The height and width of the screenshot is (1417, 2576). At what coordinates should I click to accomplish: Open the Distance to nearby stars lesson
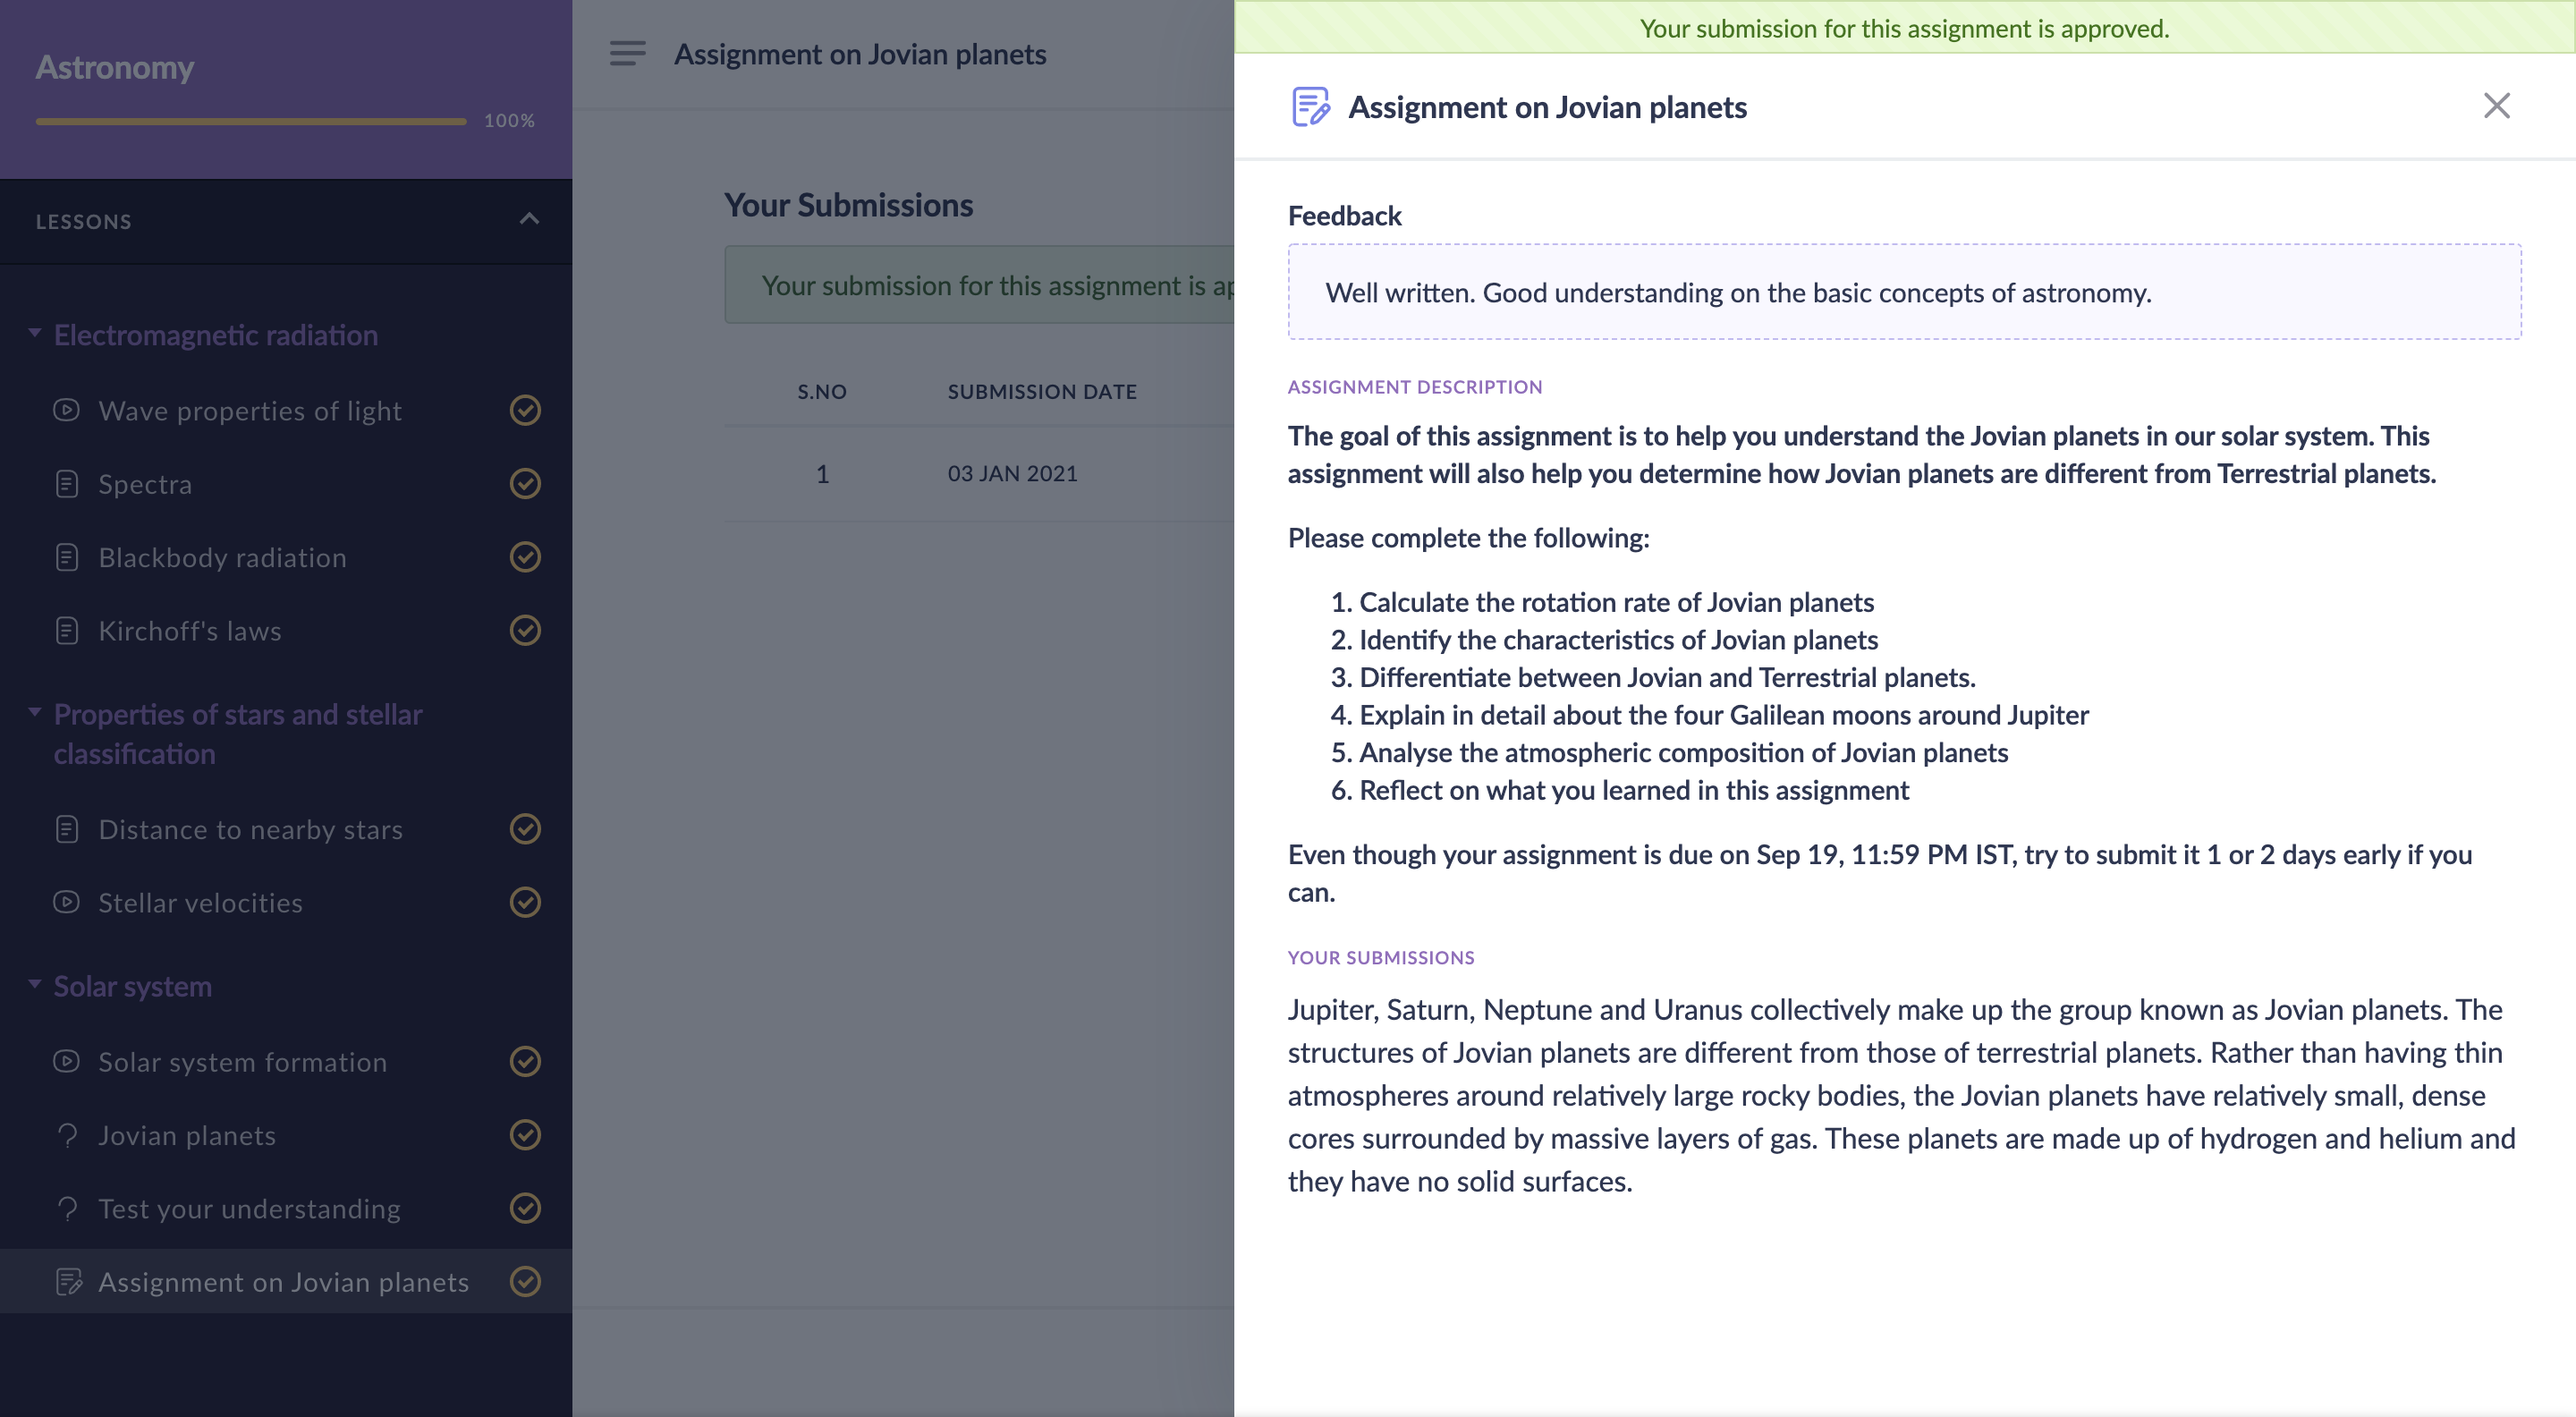coord(250,829)
